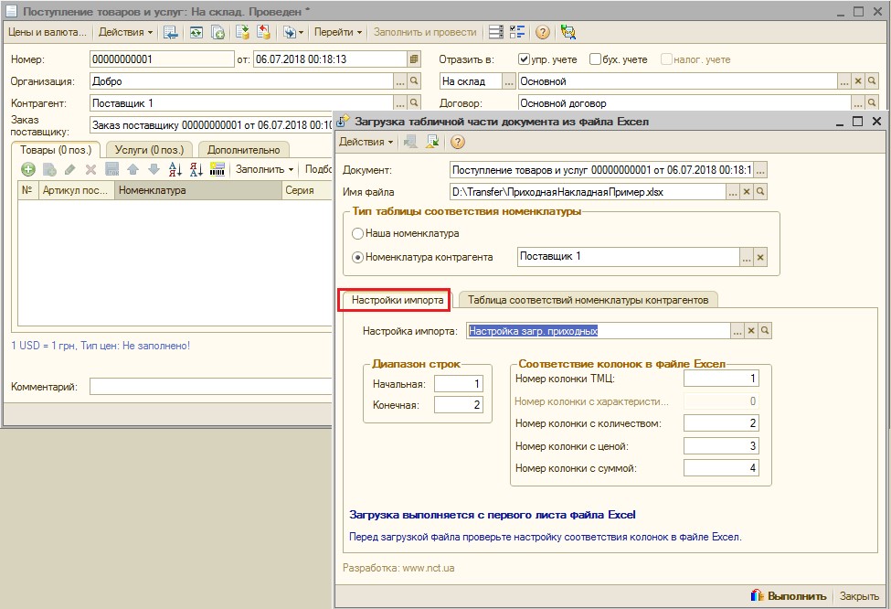The image size is (891, 609).
Task: Select the Номенклатура контрагента radio button
Action: pyautogui.click(x=357, y=258)
